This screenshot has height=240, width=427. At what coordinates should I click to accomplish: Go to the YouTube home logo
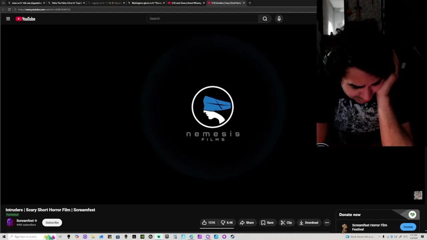[x=25, y=19]
